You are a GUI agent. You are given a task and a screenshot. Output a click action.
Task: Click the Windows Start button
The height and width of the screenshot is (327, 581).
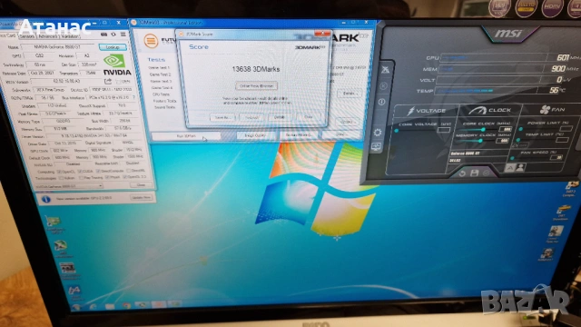pos(76,307)
